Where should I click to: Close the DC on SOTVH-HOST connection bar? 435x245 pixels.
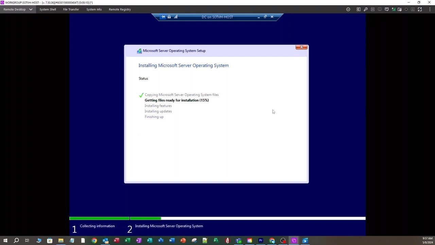[x=272, y=17]
